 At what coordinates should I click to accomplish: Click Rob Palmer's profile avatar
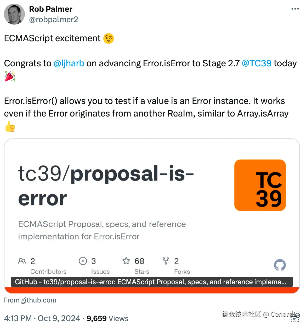click(x=14, y=14)
